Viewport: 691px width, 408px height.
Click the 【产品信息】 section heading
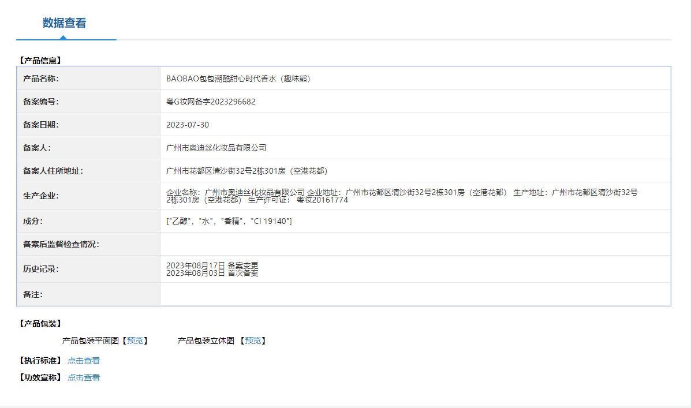tap(40, 60)
